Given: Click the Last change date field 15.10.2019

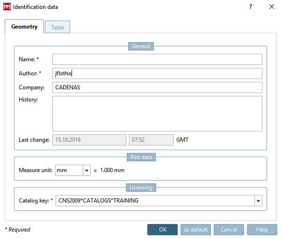Looking at the screenshot, I should click(x=89, y=140).
